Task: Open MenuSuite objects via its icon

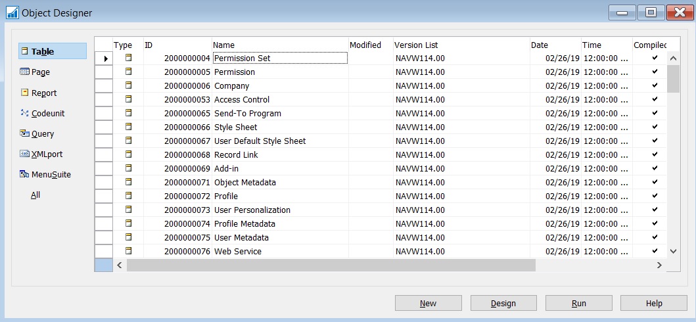Action: [25, 174]
